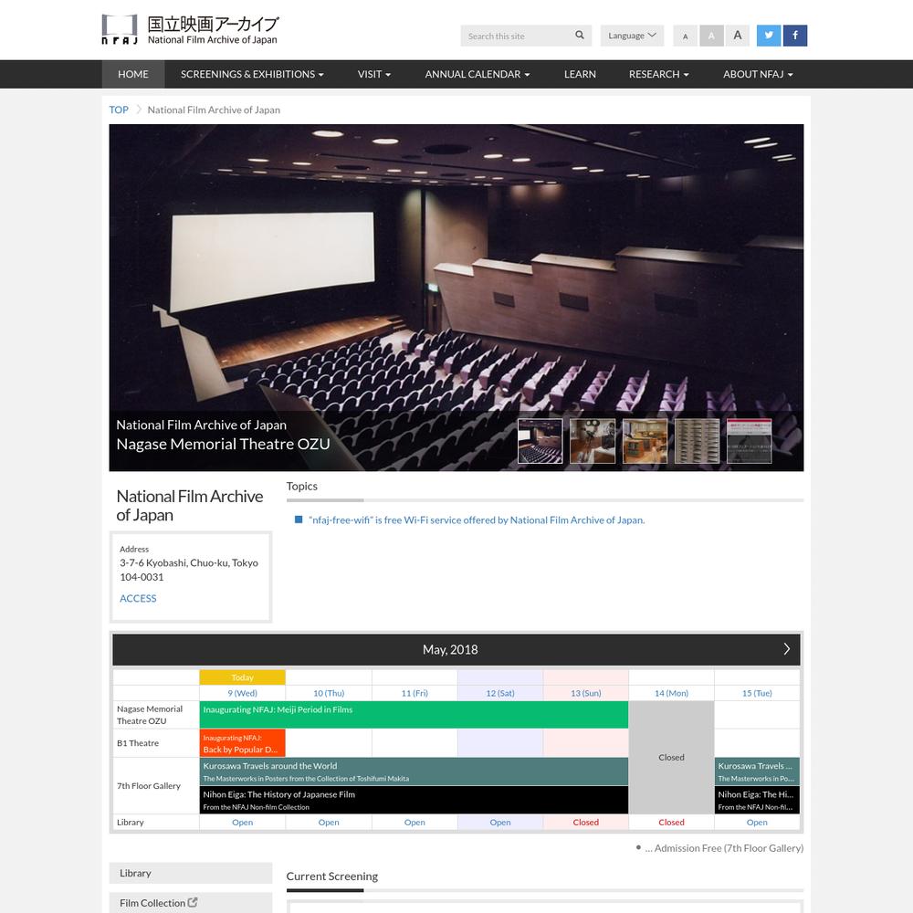
Task: Open the Library sidebar link
Action: pos(191,873)
